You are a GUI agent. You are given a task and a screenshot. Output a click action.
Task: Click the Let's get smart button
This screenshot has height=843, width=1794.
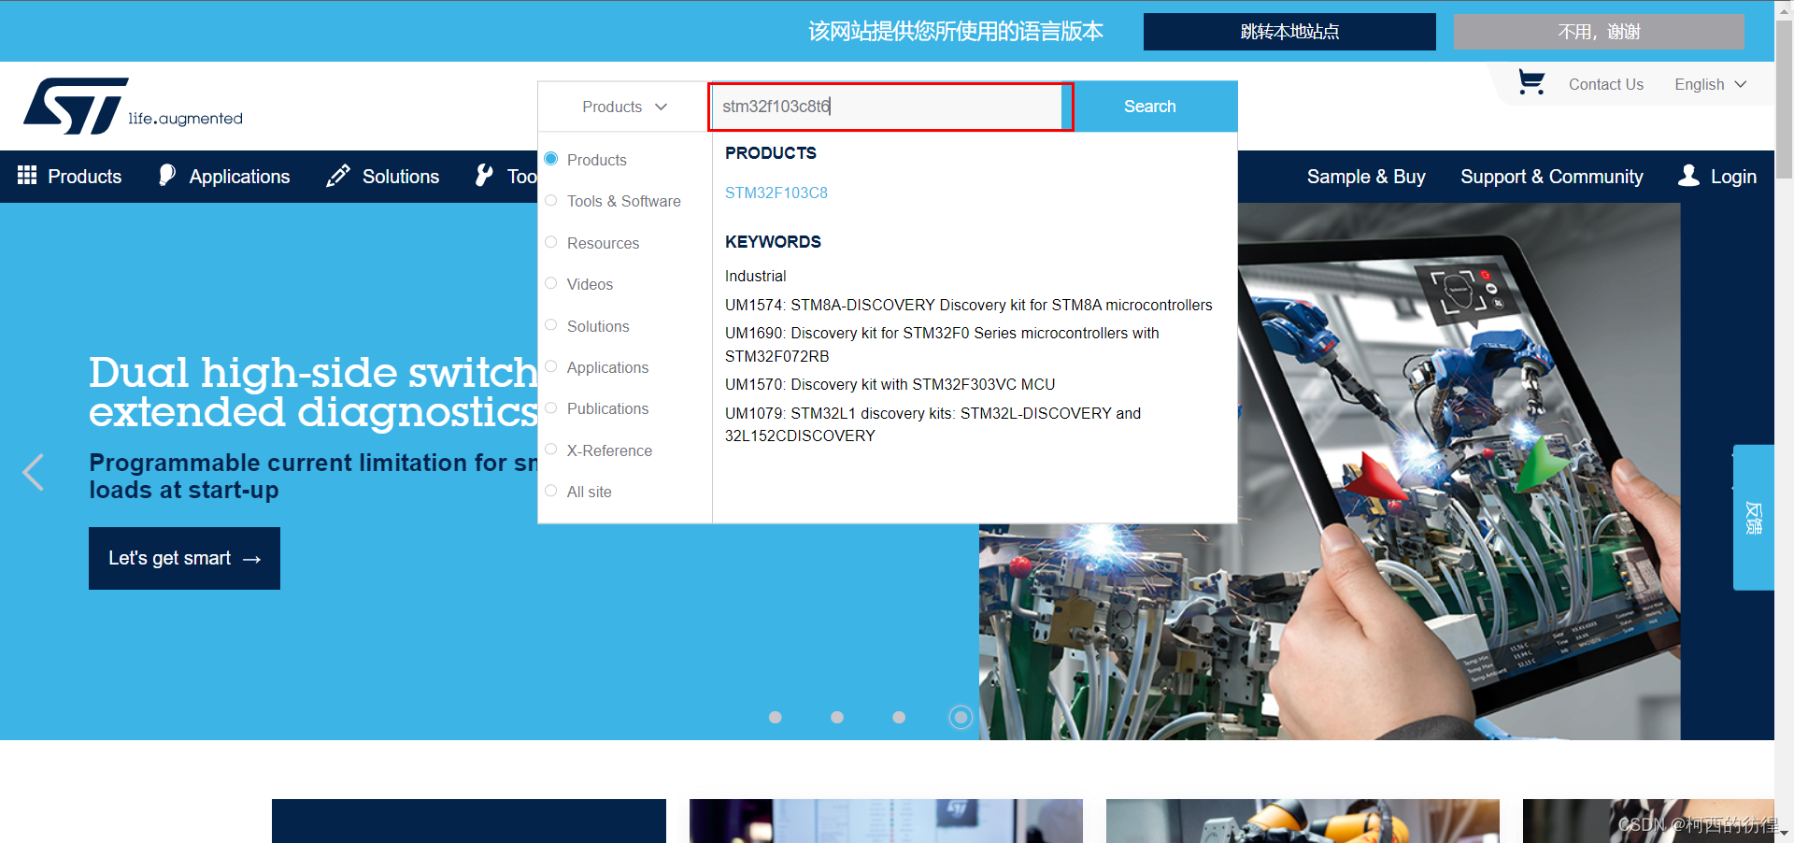[x=184, y=558]
